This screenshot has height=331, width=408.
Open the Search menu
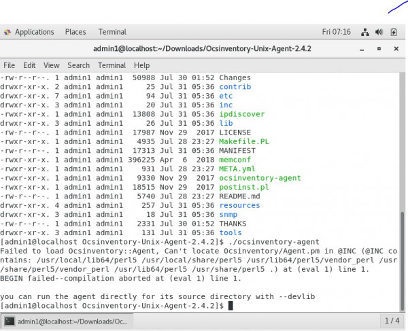coord(78,65)
